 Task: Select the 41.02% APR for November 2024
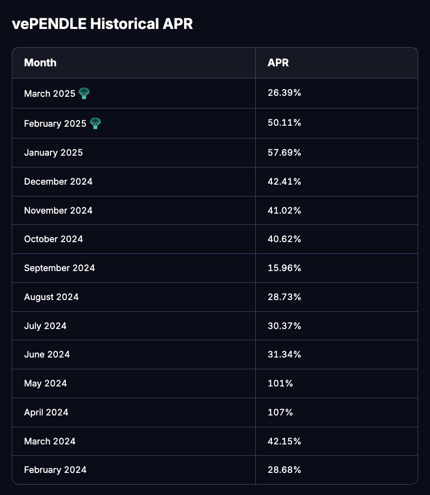tap(284, 211)
